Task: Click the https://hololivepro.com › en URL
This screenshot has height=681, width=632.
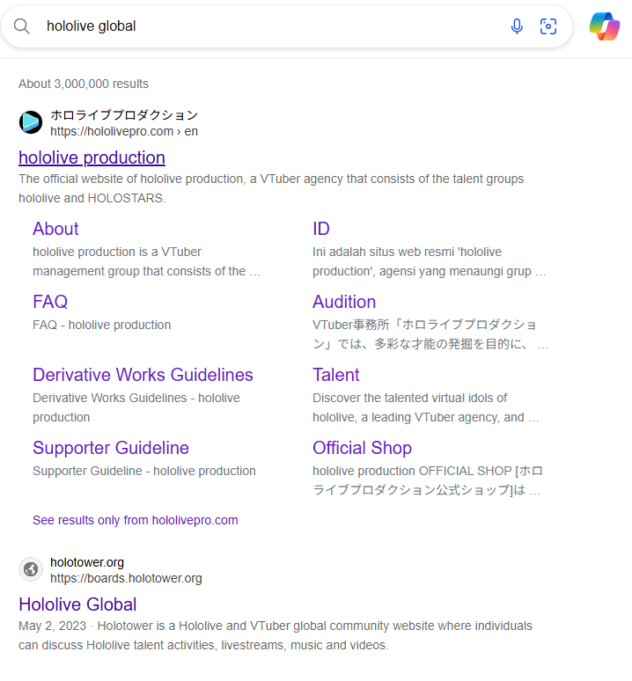Action: tap(124, 131)
